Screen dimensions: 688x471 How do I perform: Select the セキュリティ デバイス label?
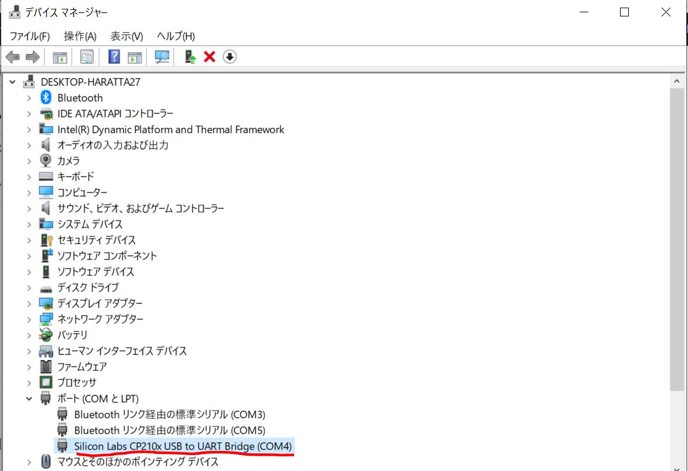[97, 240]
